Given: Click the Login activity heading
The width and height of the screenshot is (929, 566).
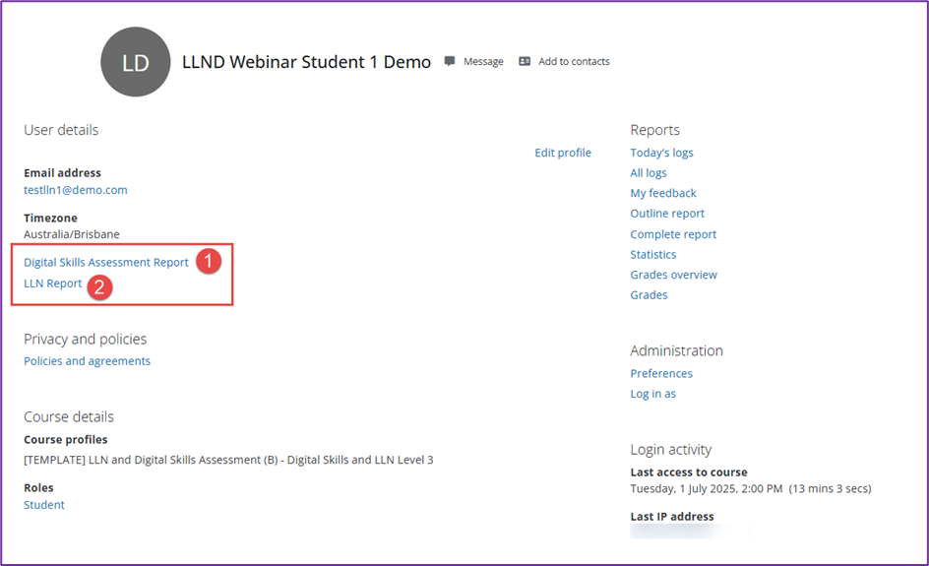Looking at the screenshot, I should [x=671, y=449].
